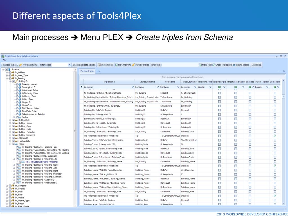Open the Filter nodes dropdown arrow

coord(69,65)
